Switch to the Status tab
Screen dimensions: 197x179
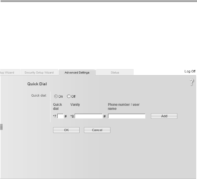(x=115, y=72)
